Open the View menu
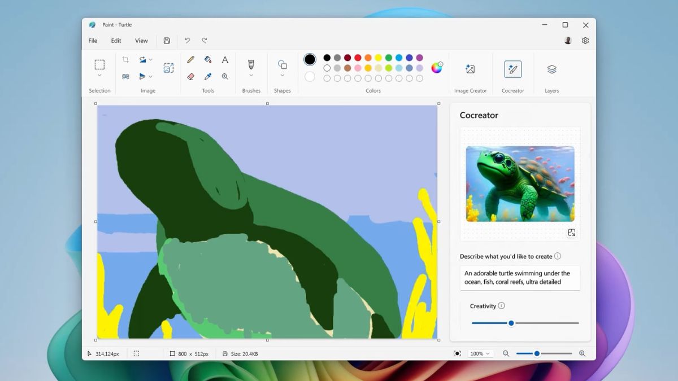This screenshot has width=678, height=381. (141, 41)
